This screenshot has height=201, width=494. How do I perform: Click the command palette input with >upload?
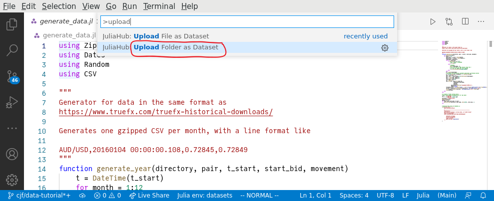click(247, 22)
